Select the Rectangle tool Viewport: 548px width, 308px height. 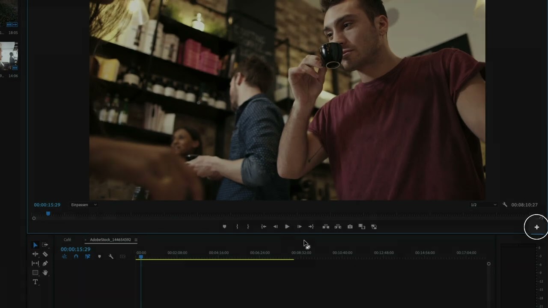click(x=35, y=273)
